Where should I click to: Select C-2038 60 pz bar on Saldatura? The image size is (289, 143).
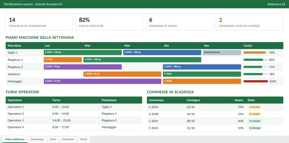(122, 74)
